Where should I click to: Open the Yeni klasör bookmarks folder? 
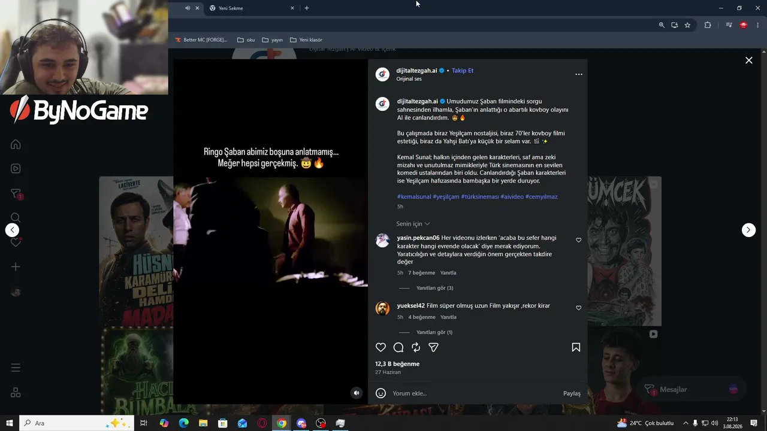pyautogui.click(x=306, y=40)
